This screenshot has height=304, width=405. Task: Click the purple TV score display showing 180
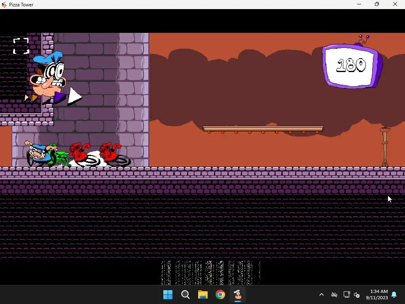point(352,66)
